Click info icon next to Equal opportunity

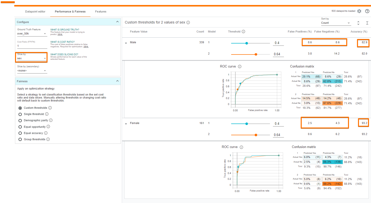pos(48,127)
